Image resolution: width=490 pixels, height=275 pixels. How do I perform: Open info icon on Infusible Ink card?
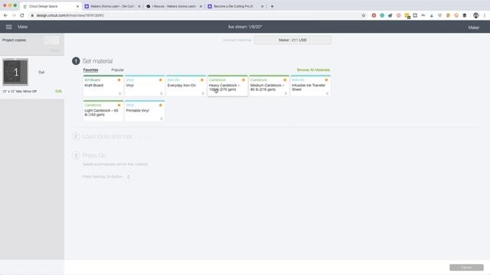[x=327, y=93]
